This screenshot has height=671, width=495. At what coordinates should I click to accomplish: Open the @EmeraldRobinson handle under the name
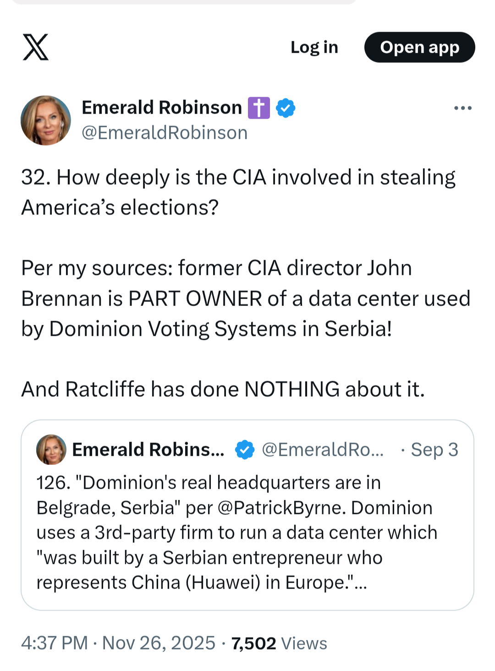[165, 133]
